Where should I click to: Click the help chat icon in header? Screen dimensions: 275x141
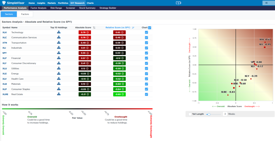click(178, 3)
